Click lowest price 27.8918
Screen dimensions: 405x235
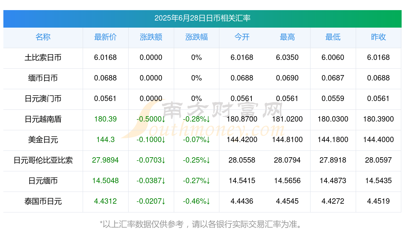coord(333,160)
